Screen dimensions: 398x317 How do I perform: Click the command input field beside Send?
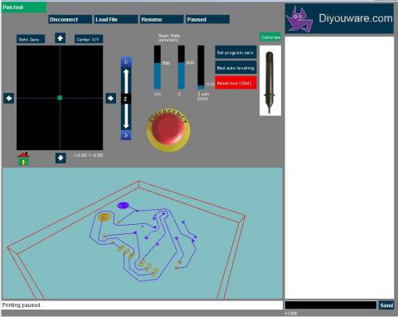pos(331,305)
